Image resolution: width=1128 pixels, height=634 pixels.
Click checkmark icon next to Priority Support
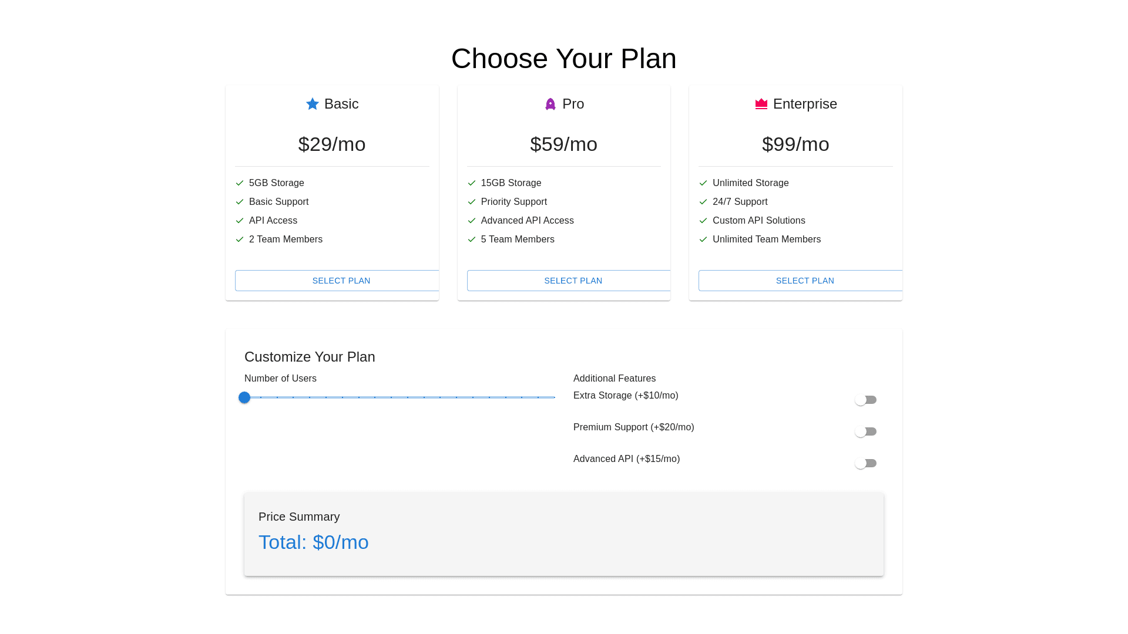click(472, 202)
